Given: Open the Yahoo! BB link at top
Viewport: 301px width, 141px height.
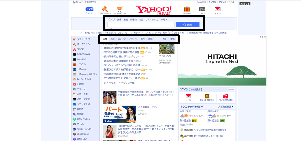Looking at the screenshot, I should [201, 2].
